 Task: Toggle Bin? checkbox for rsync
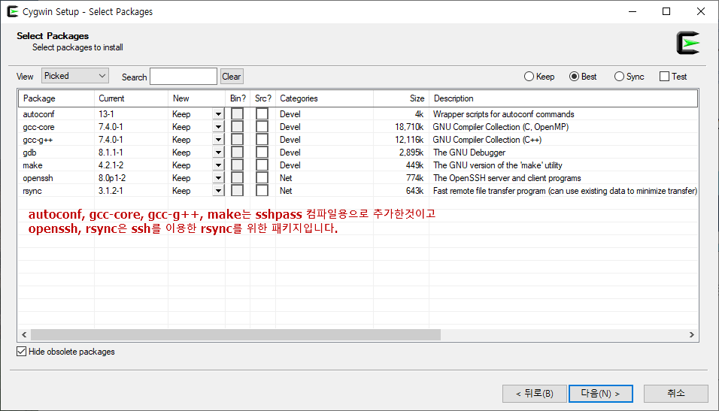click(x=237, y=191)
